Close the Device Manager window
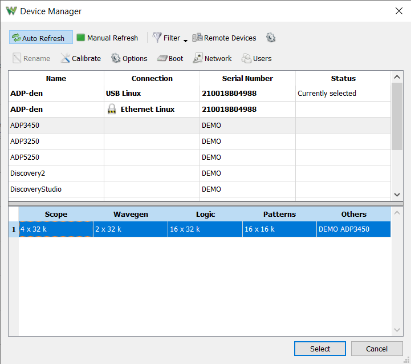 [x=398, y=11]
